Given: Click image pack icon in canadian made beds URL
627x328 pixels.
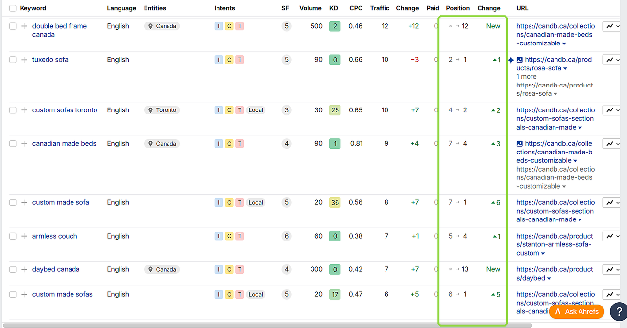Looking at the screenshot, I should (x=520, y=144).
